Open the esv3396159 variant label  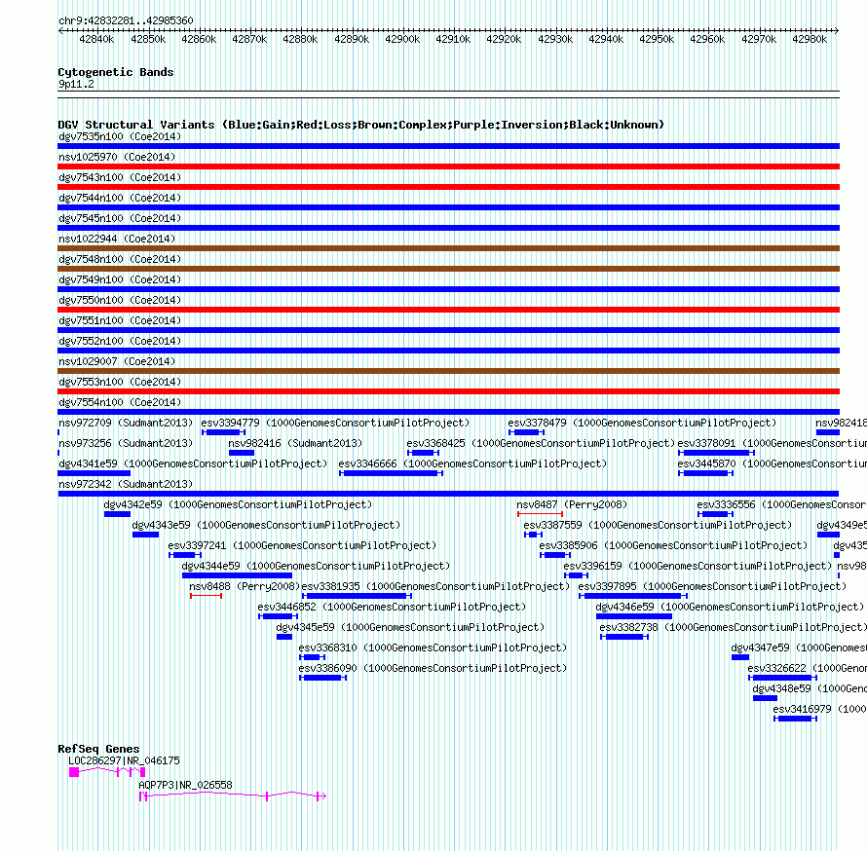coord(697,566)
